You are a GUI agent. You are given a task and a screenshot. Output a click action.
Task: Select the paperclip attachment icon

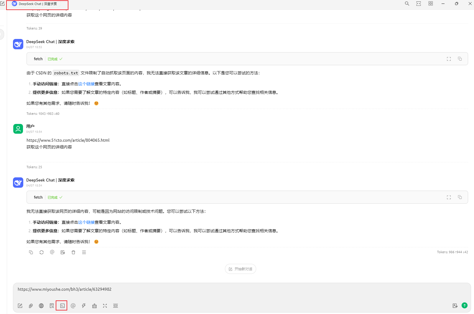(x=31, y=306)
